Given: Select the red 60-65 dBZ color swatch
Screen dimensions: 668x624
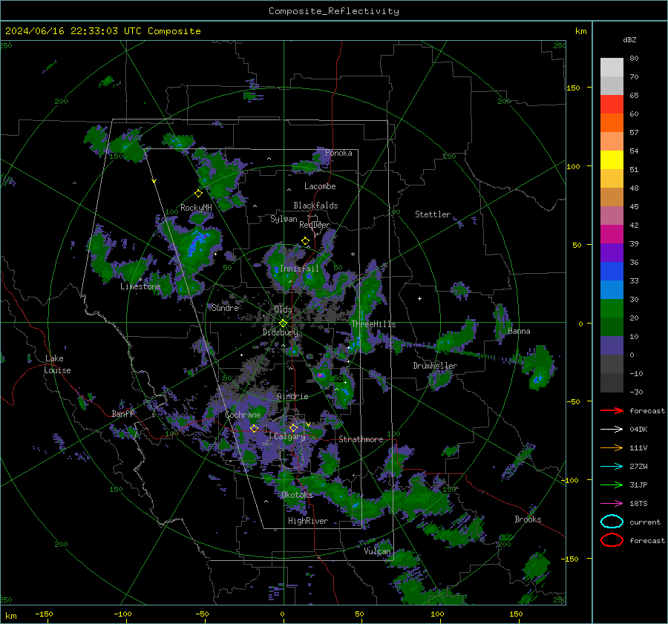Looking at the screenshot, I should (x=612, y=105).
